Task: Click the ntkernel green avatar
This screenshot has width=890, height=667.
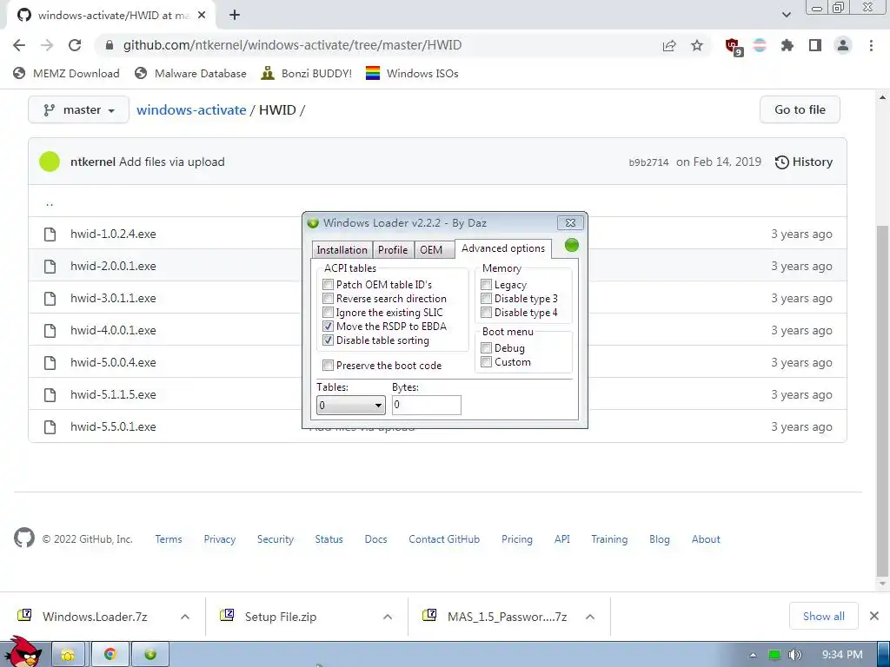Action: coord(50,162)
